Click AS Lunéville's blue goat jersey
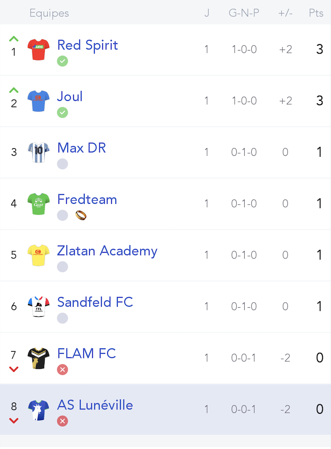Image resolution: width=331 pixels, height=449 pixels. 39,410
